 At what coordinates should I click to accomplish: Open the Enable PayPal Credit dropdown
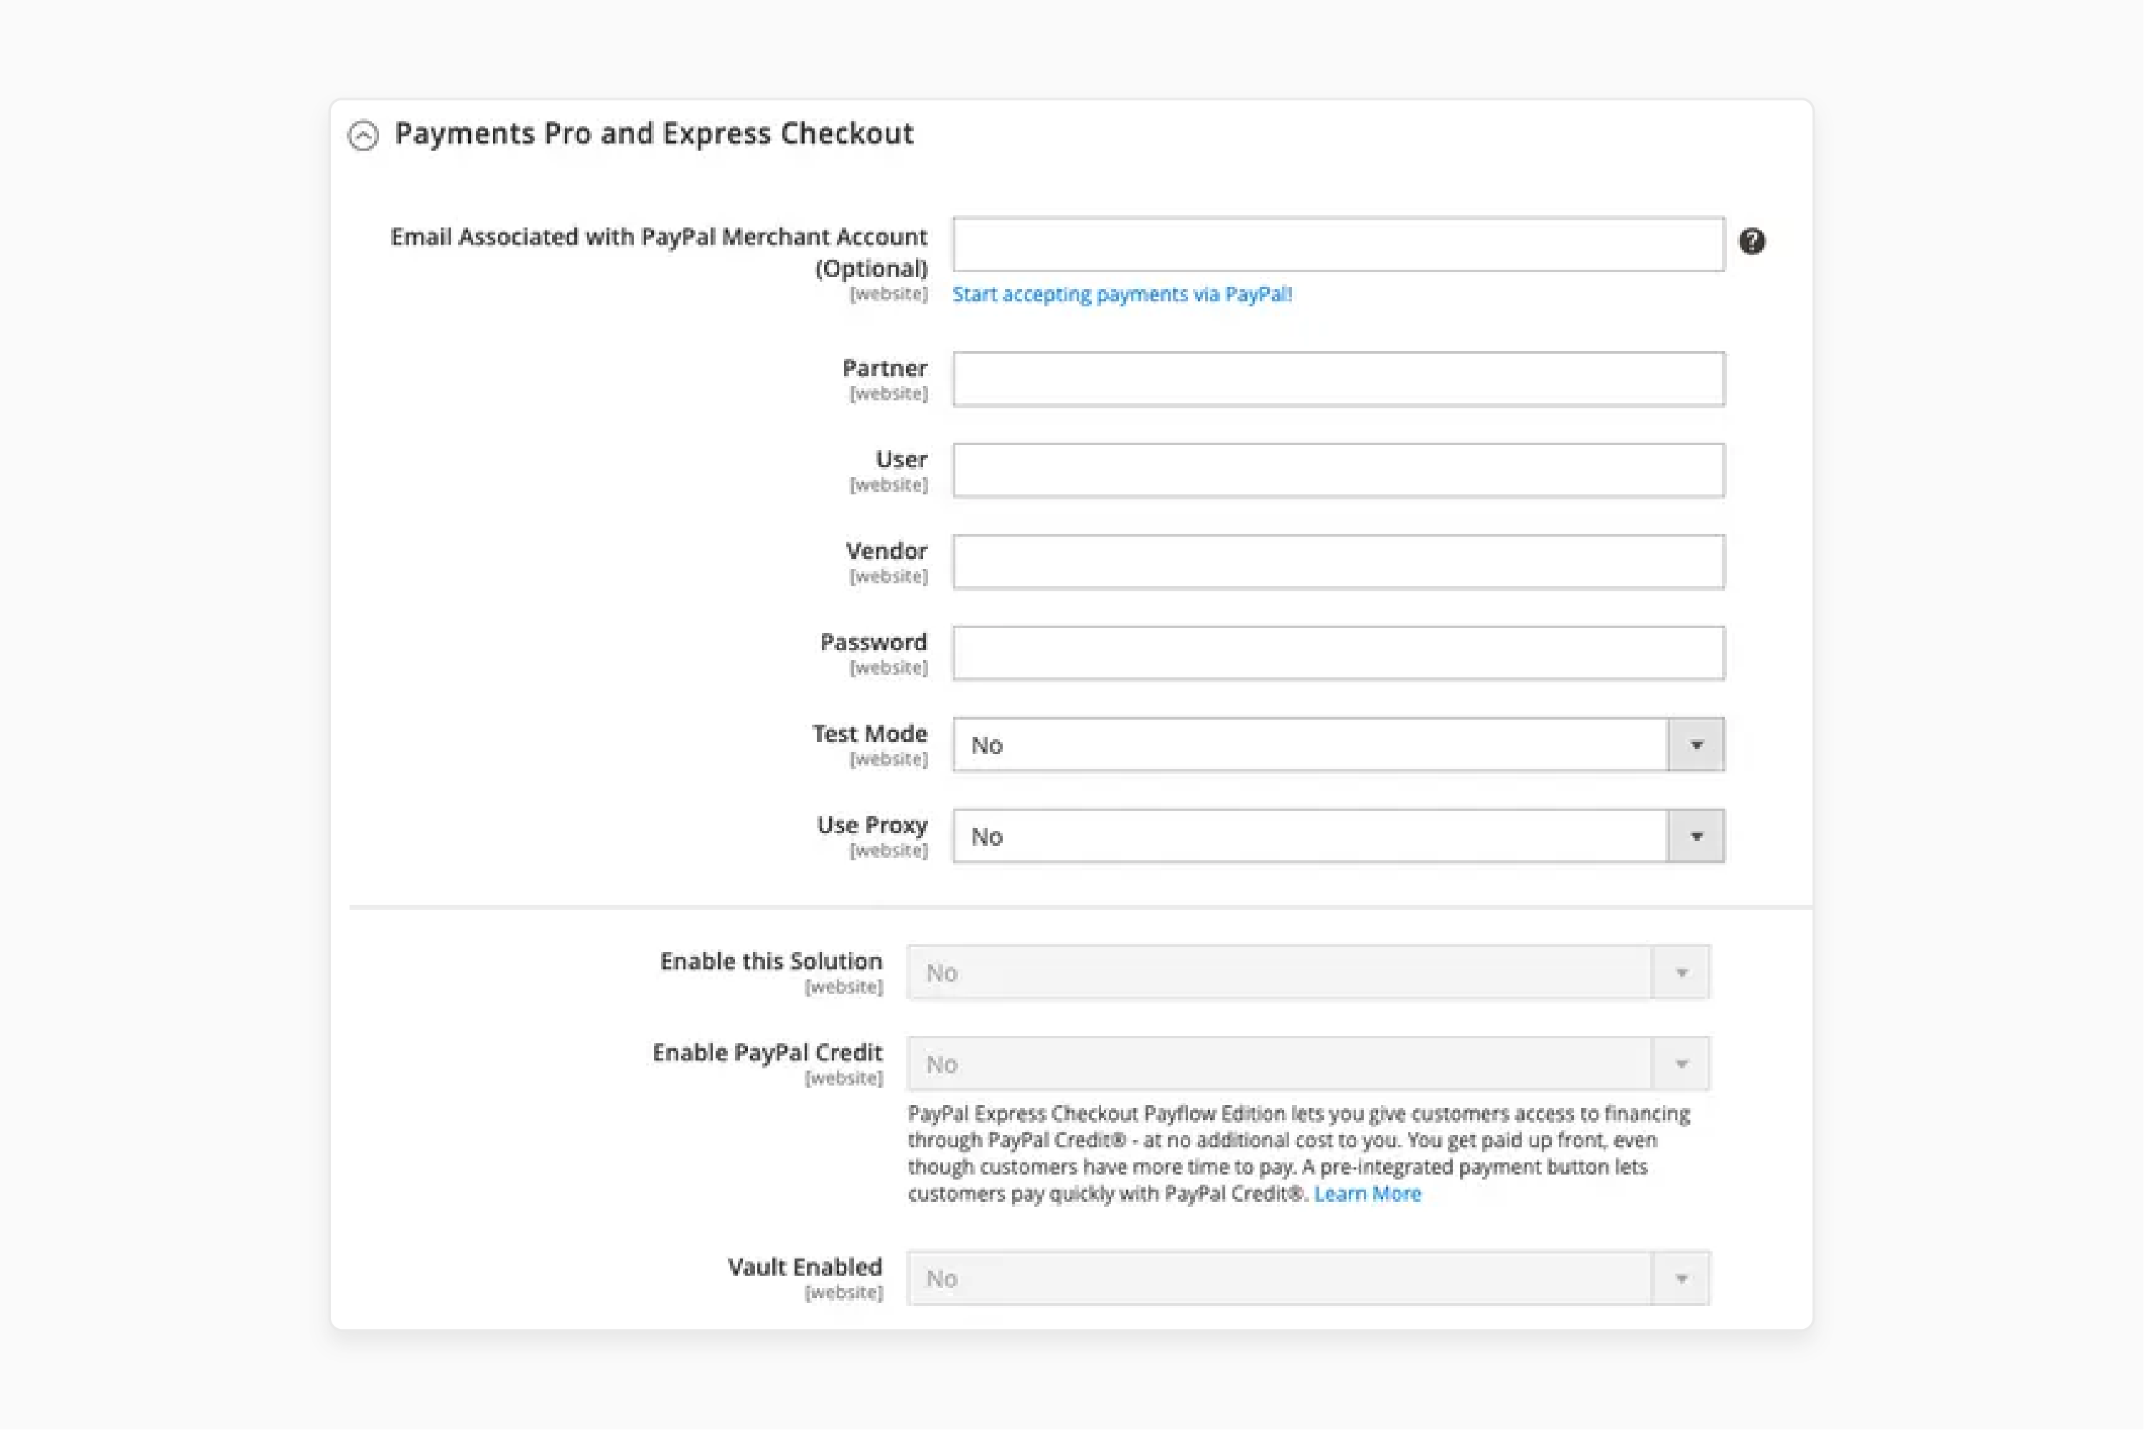tap(1309, 1064)
